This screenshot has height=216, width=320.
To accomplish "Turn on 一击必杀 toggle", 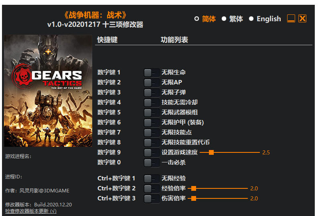I will point(152,162).
